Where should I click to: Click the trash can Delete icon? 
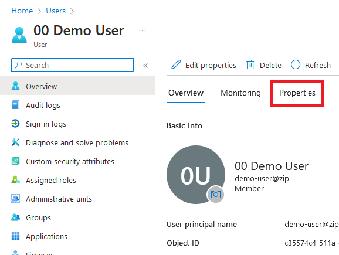pyautogui.click(x=250, y=64)
